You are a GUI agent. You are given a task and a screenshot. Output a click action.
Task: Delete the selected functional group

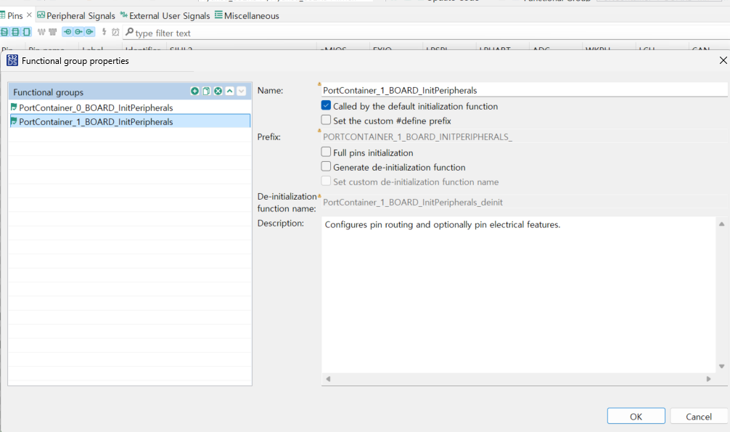[217, 91]
